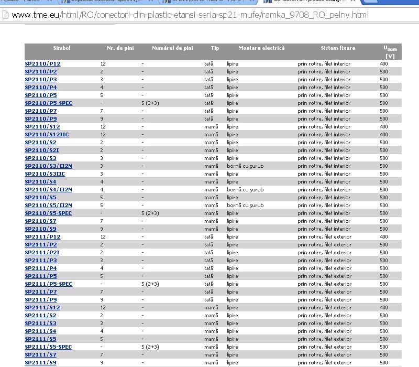Open the SP2110/S5/II2N product link
This screenshot has height=367, width=419.
pyautogui.click(x=48, y=205)
